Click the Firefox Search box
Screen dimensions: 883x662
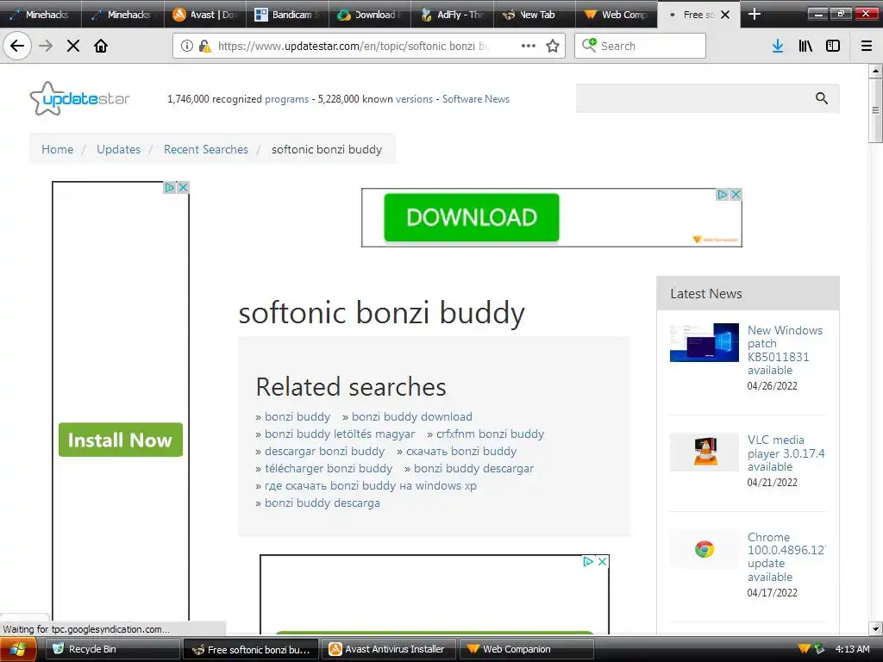(x=641, y=46)
